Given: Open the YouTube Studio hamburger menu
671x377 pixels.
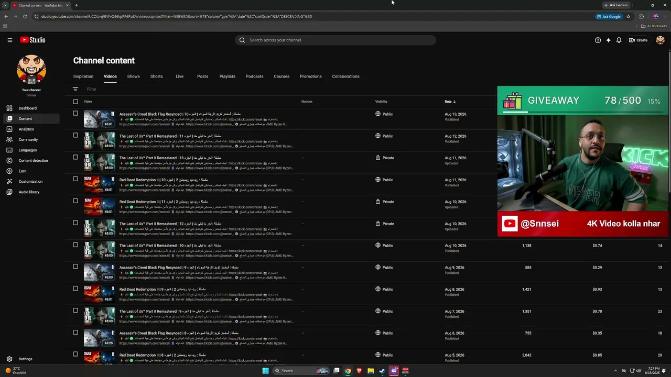Looking at the screenshot, I should tap(9, 40).
